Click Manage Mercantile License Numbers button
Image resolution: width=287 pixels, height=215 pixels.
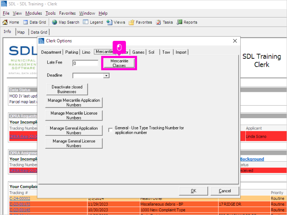[x=74, y=115]
